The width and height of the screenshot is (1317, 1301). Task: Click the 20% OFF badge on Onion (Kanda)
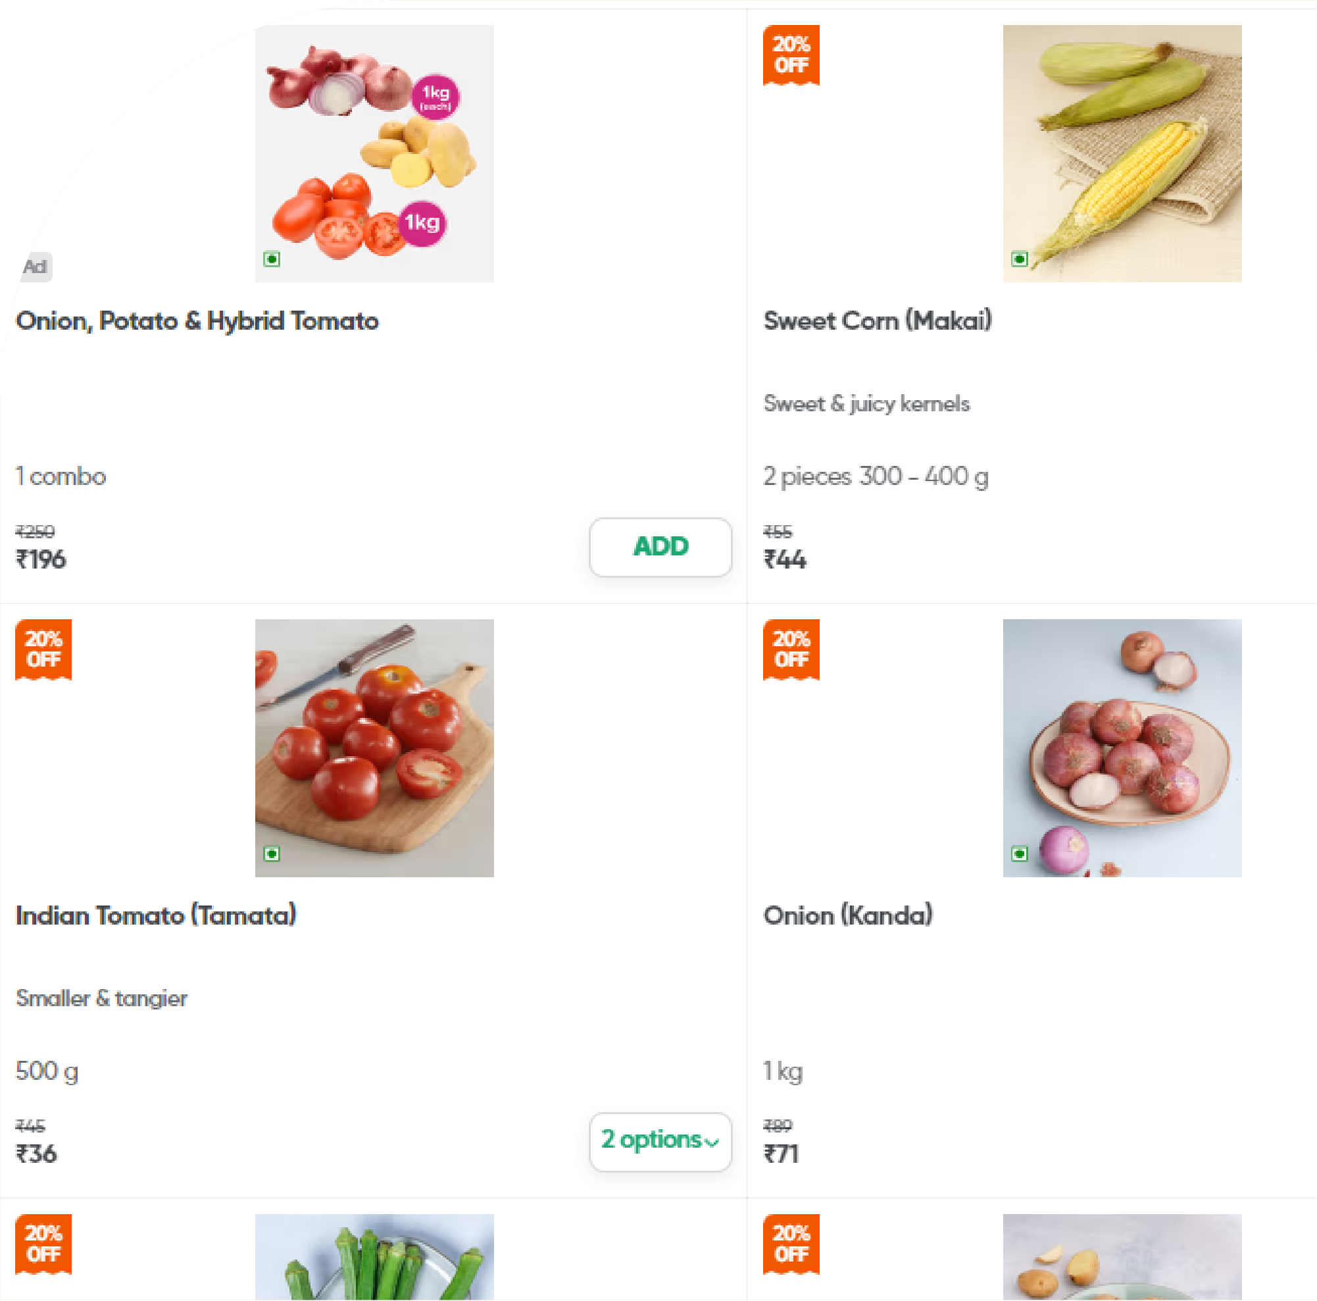(x=791, y=649)
